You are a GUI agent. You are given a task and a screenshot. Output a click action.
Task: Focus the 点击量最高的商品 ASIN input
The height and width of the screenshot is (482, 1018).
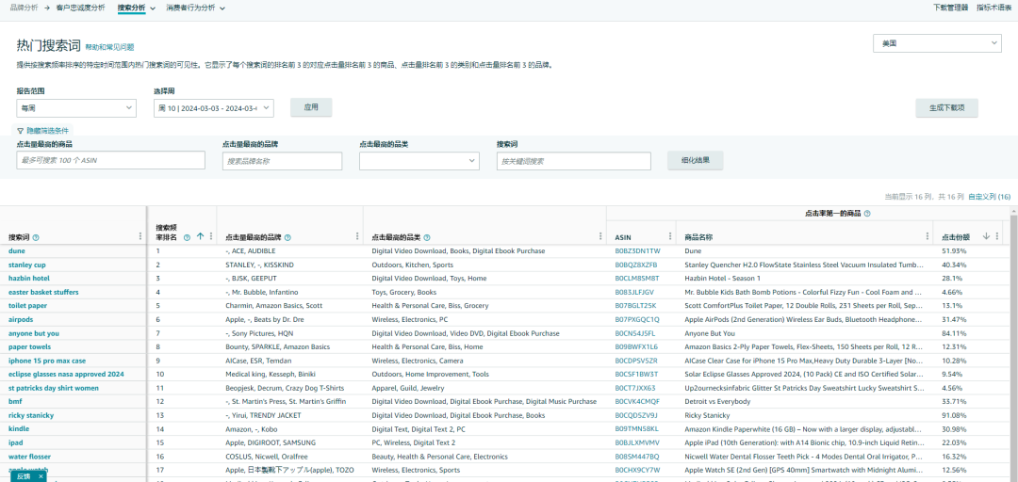tap(110, 160)
